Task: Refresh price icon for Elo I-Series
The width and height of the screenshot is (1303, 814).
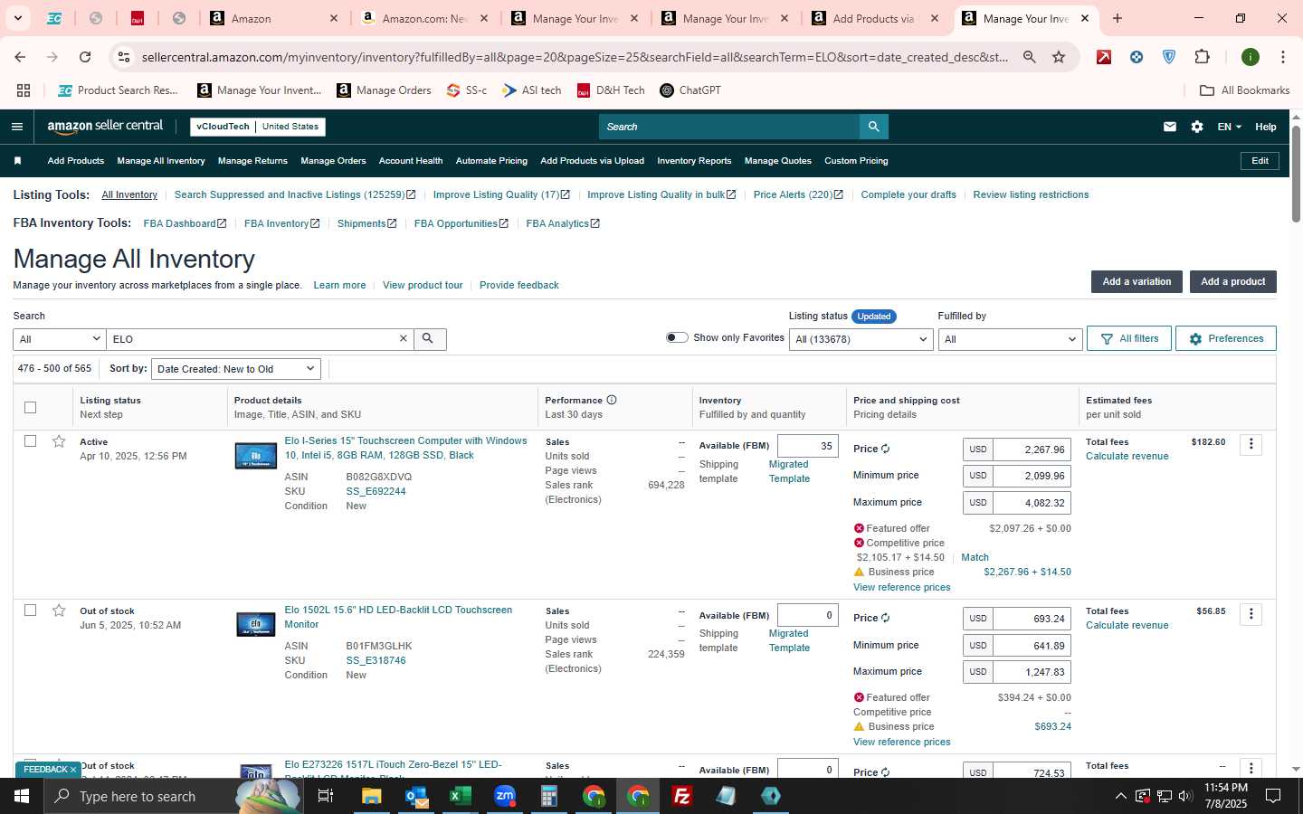Action: click(x=885, y=449)
